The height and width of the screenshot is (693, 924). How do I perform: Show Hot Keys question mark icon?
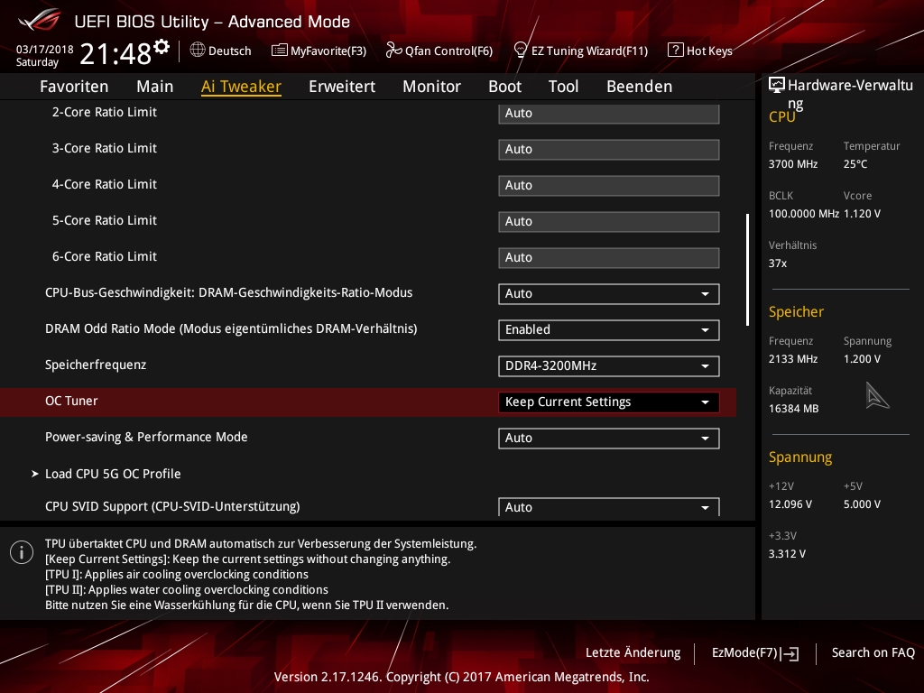675,51
